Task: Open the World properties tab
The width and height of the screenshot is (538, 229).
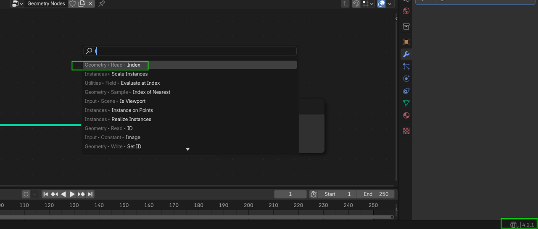Action: click(x=406, y=11)
